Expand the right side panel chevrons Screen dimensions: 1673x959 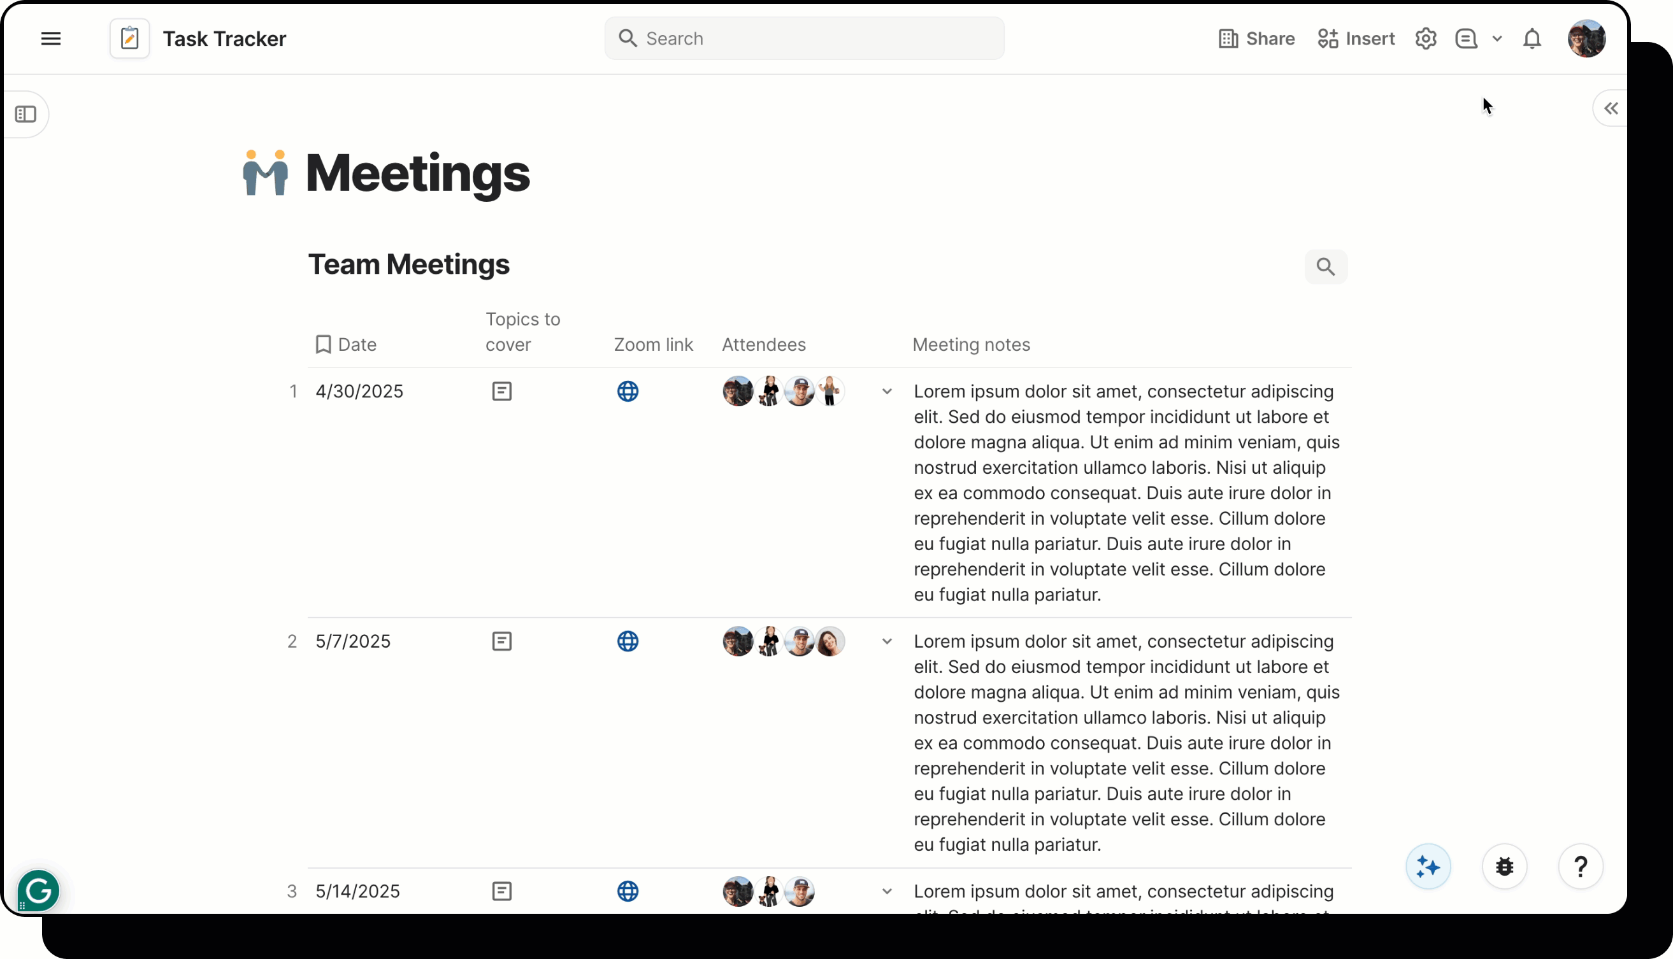pos(1611,109)
